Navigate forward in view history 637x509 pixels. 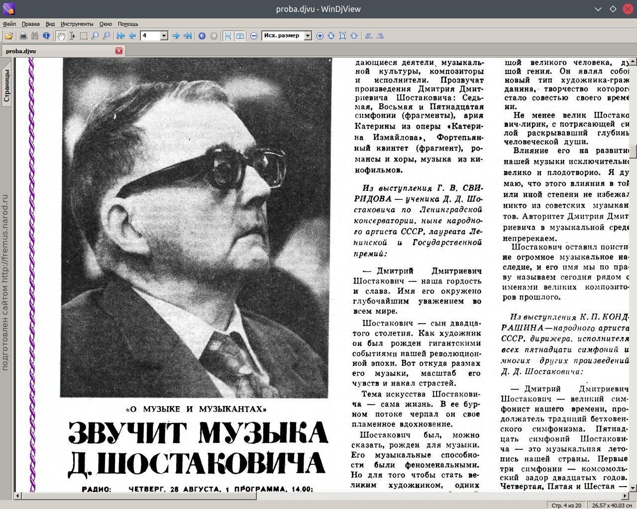coord(214,36)
